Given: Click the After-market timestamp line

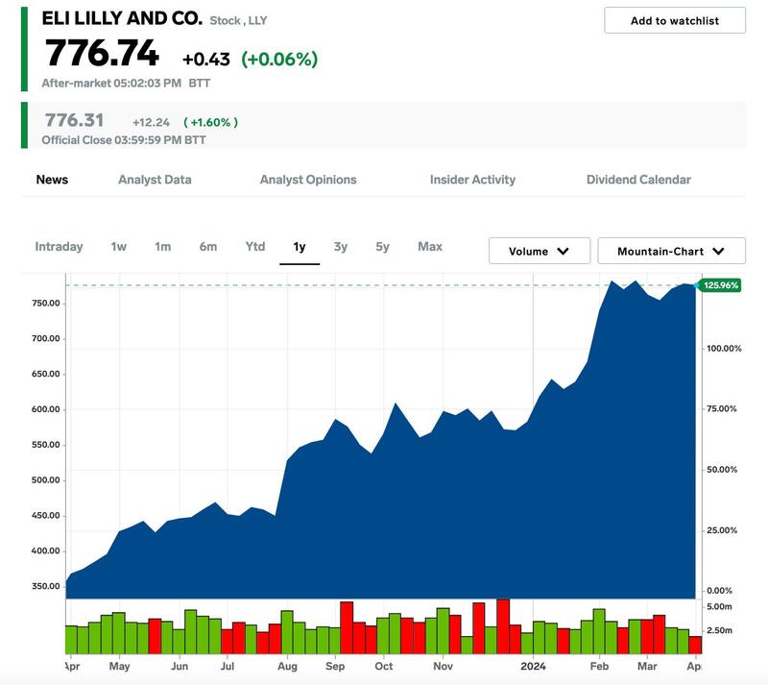Looking at the screenshot, I should [126, 84].
